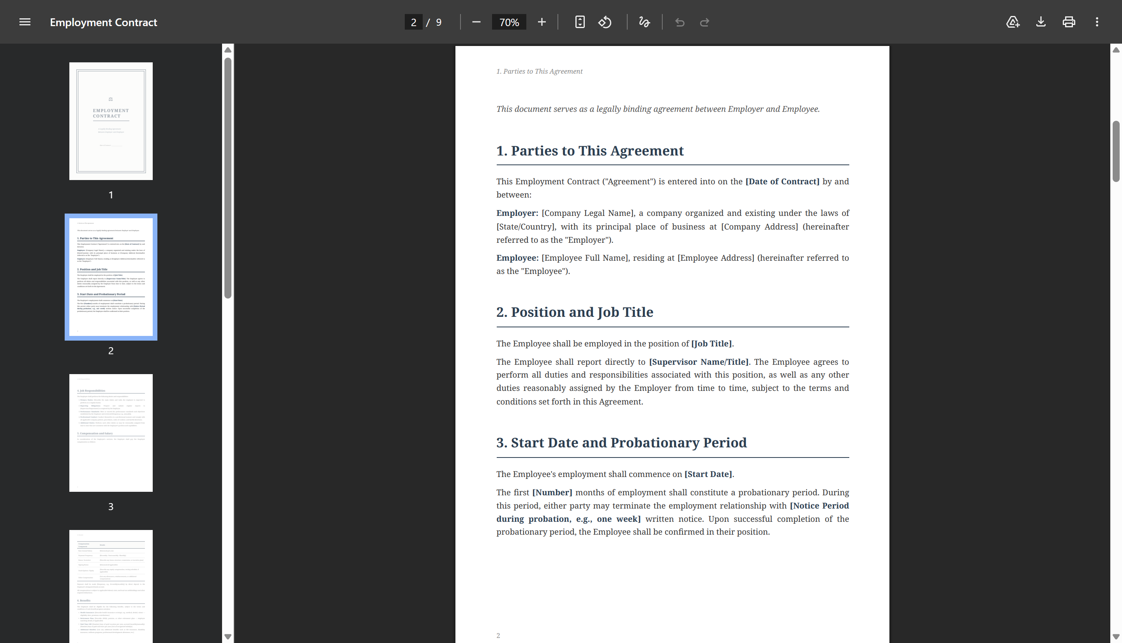Click the page number 2 footer
The image size is (1122, 643).
498,636
